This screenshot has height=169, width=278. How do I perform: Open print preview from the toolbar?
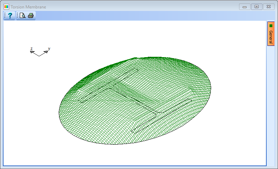[x=22, y=16]
